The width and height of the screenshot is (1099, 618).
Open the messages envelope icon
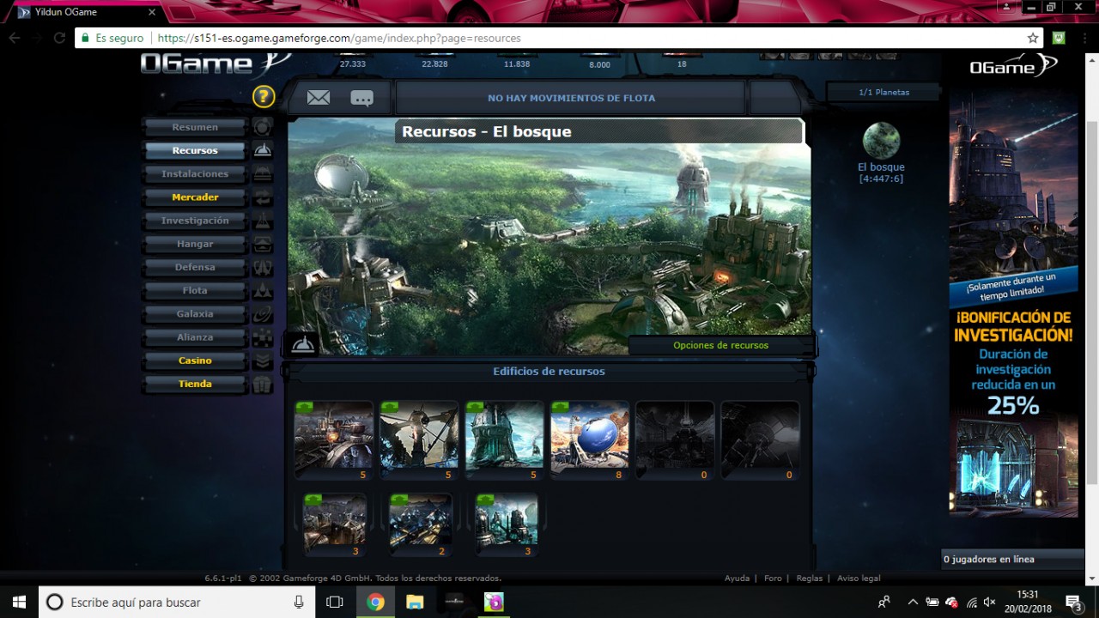click(x=319, y=98)
